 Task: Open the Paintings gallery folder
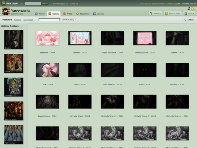pos(14,87)
